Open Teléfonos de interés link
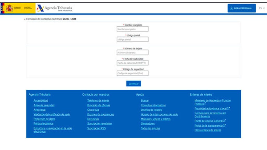Image resolution: width=267 pixels, height=150 pixels. 98,101
